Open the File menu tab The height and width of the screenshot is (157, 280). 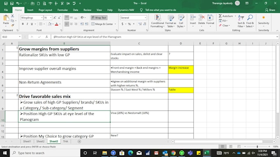click(x=6, y=10)
